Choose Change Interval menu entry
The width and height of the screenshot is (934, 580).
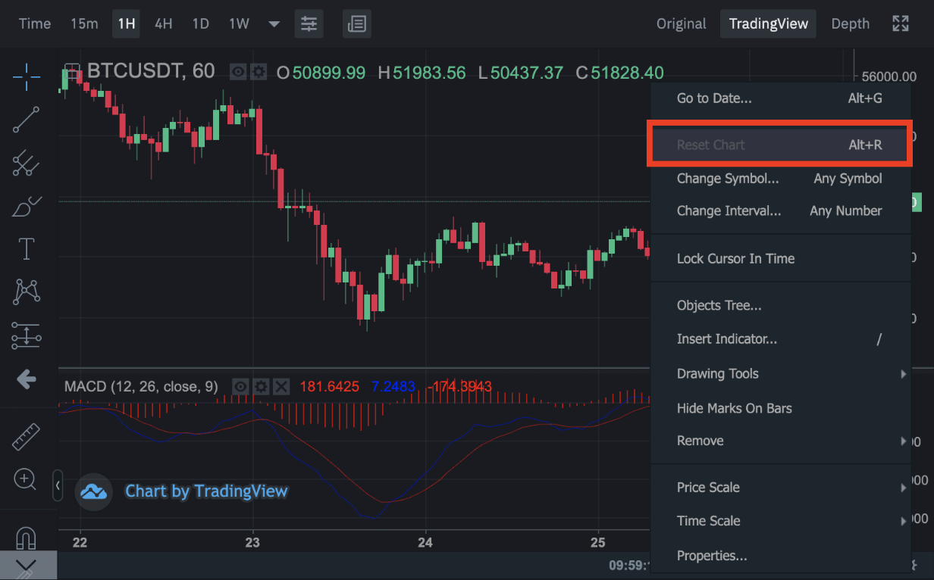click(x=781, y=211)
